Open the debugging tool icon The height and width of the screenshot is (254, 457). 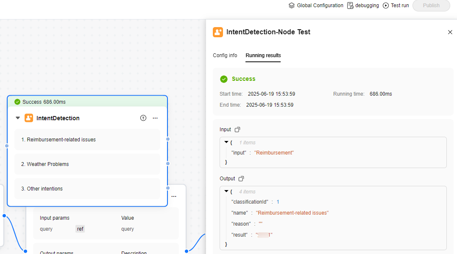pyautogui.click(x=350, y=6)
